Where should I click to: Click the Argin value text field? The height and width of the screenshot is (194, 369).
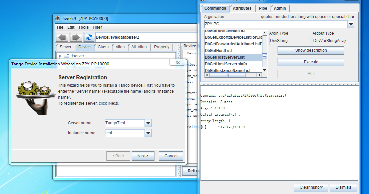[x=276, y=24]
